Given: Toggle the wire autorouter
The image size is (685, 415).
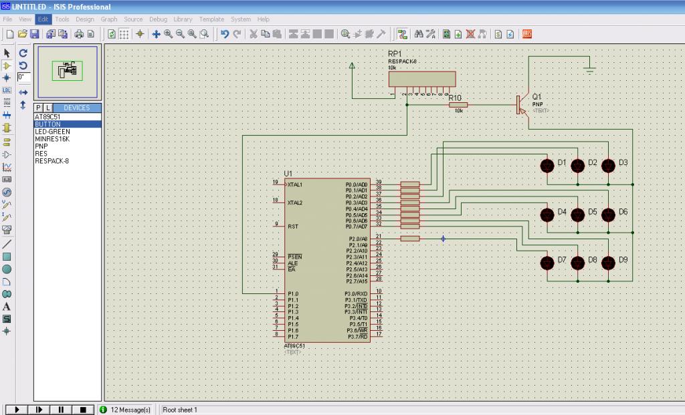Looking at the screenshot, I should pos(403,34).
